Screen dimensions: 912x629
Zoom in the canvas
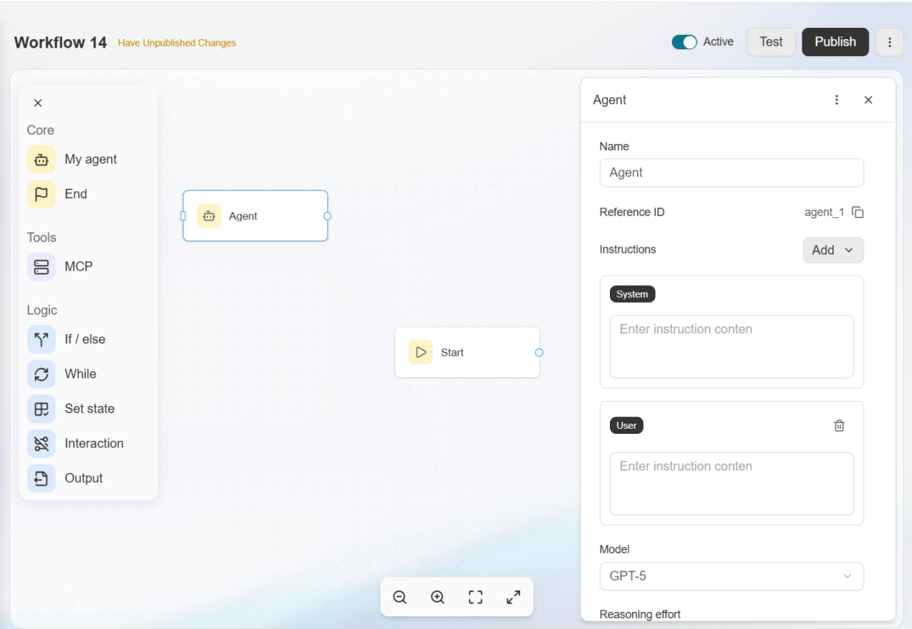(437, 597)
